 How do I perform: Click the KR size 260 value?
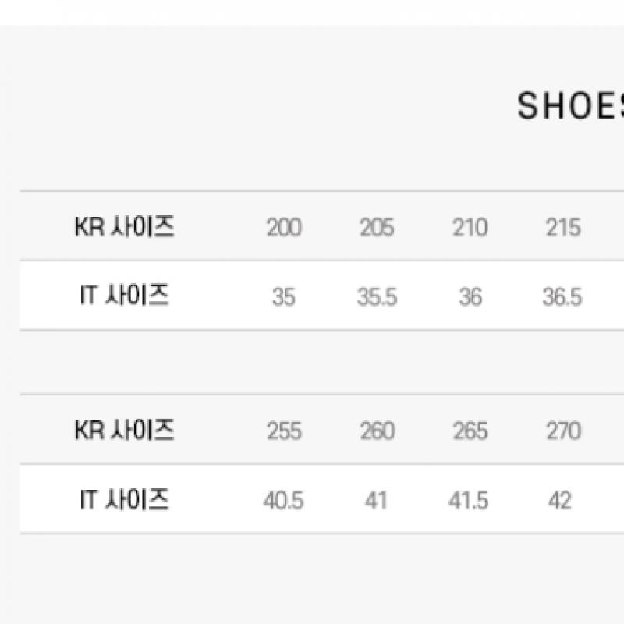377,431
